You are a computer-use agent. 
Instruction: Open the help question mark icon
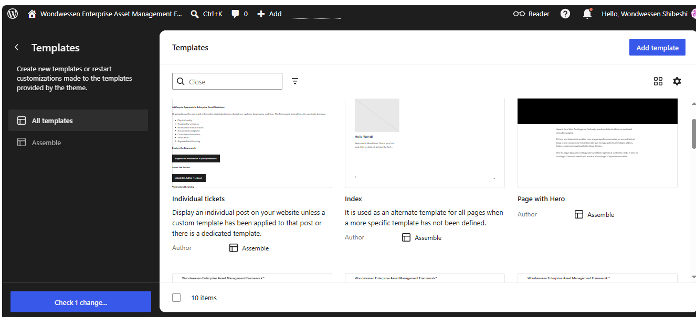pos(565,14)
